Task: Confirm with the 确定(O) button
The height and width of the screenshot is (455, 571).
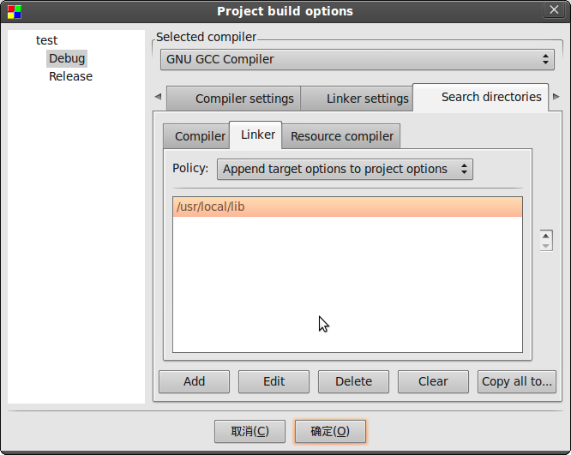Action: [330, 431]
